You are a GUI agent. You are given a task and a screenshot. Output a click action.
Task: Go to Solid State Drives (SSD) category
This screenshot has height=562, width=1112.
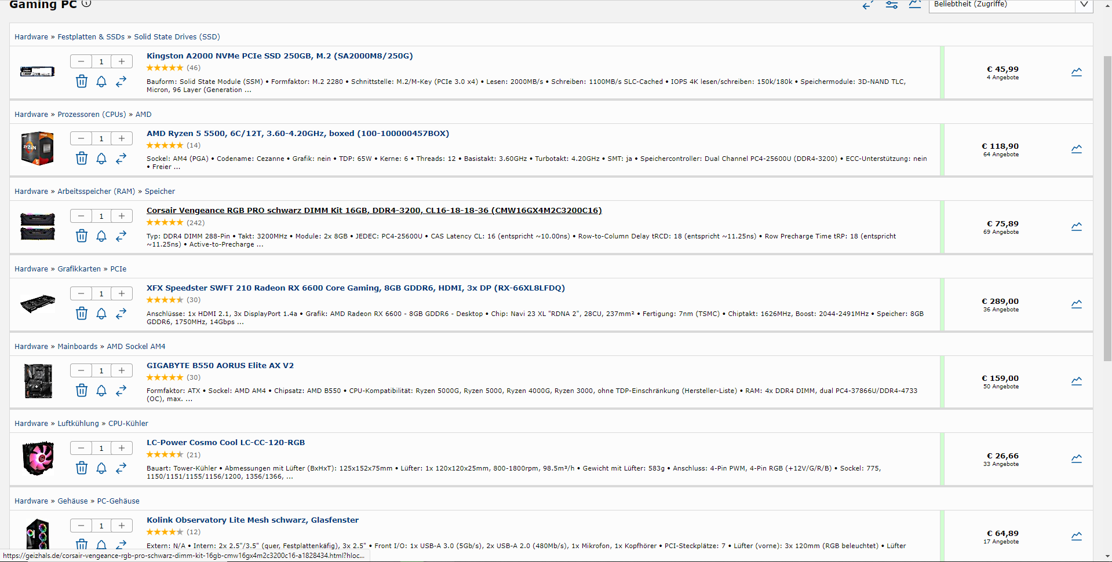tap(177, 36)
